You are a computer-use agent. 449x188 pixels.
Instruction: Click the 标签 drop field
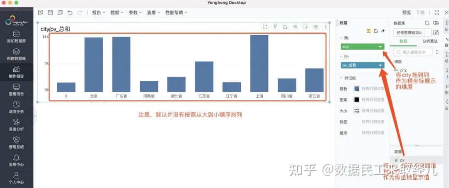373,122
